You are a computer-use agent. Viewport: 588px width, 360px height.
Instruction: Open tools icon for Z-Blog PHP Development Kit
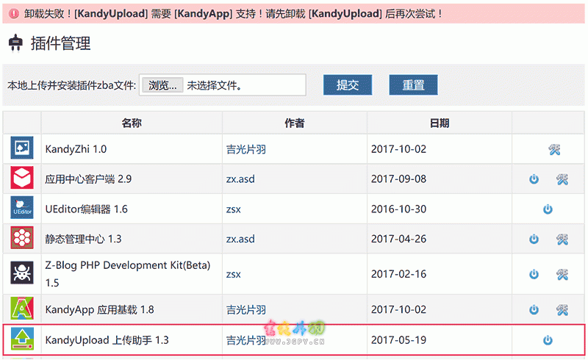click(x=562, y=275)
